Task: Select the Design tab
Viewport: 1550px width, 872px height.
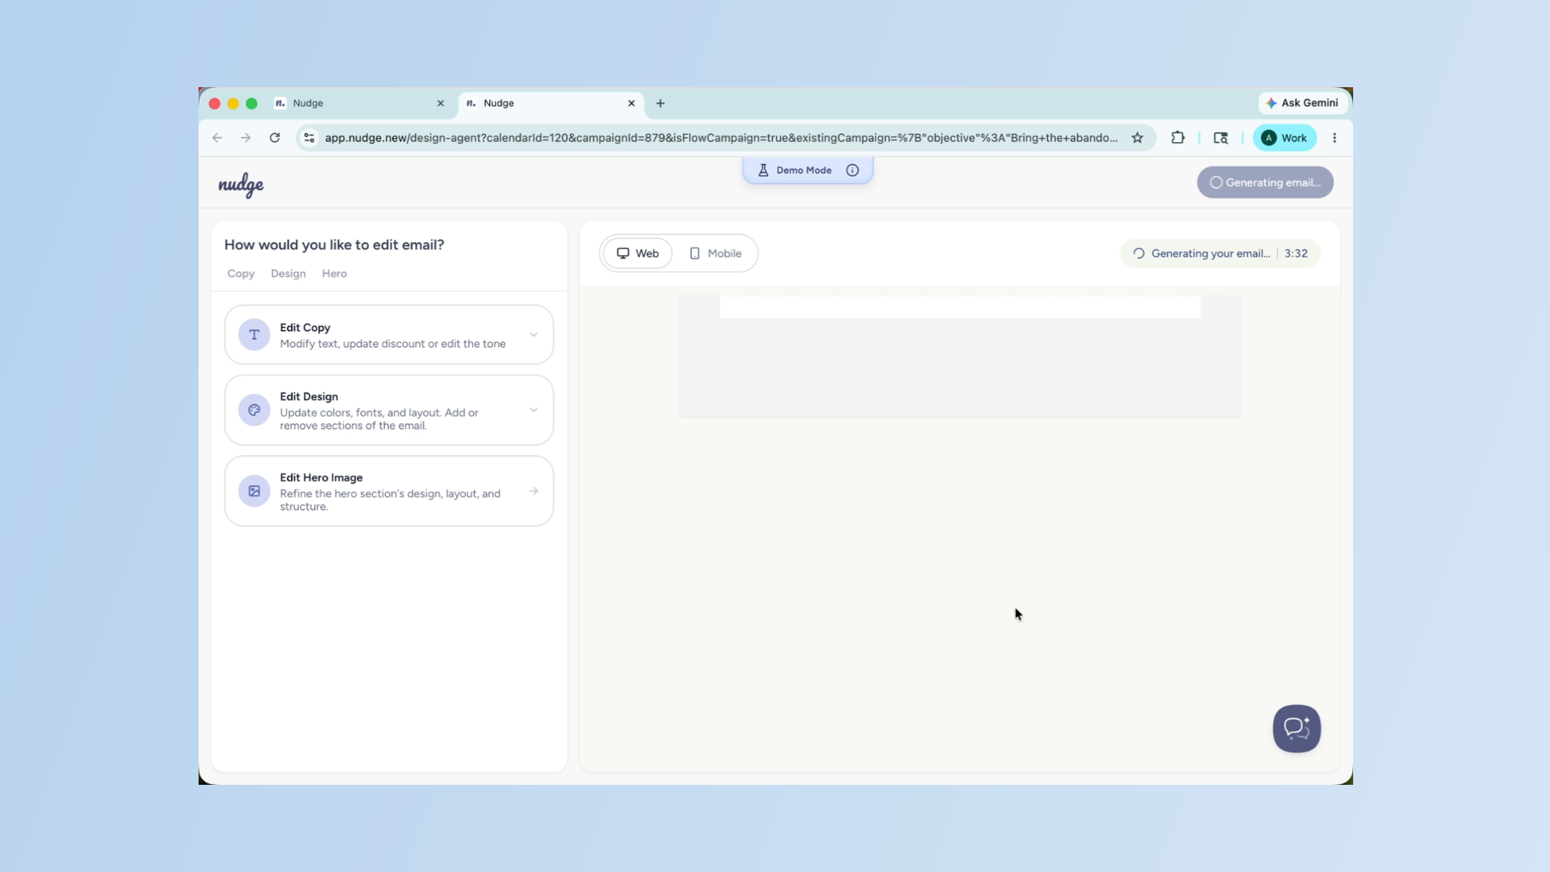Action: [288, 274]
